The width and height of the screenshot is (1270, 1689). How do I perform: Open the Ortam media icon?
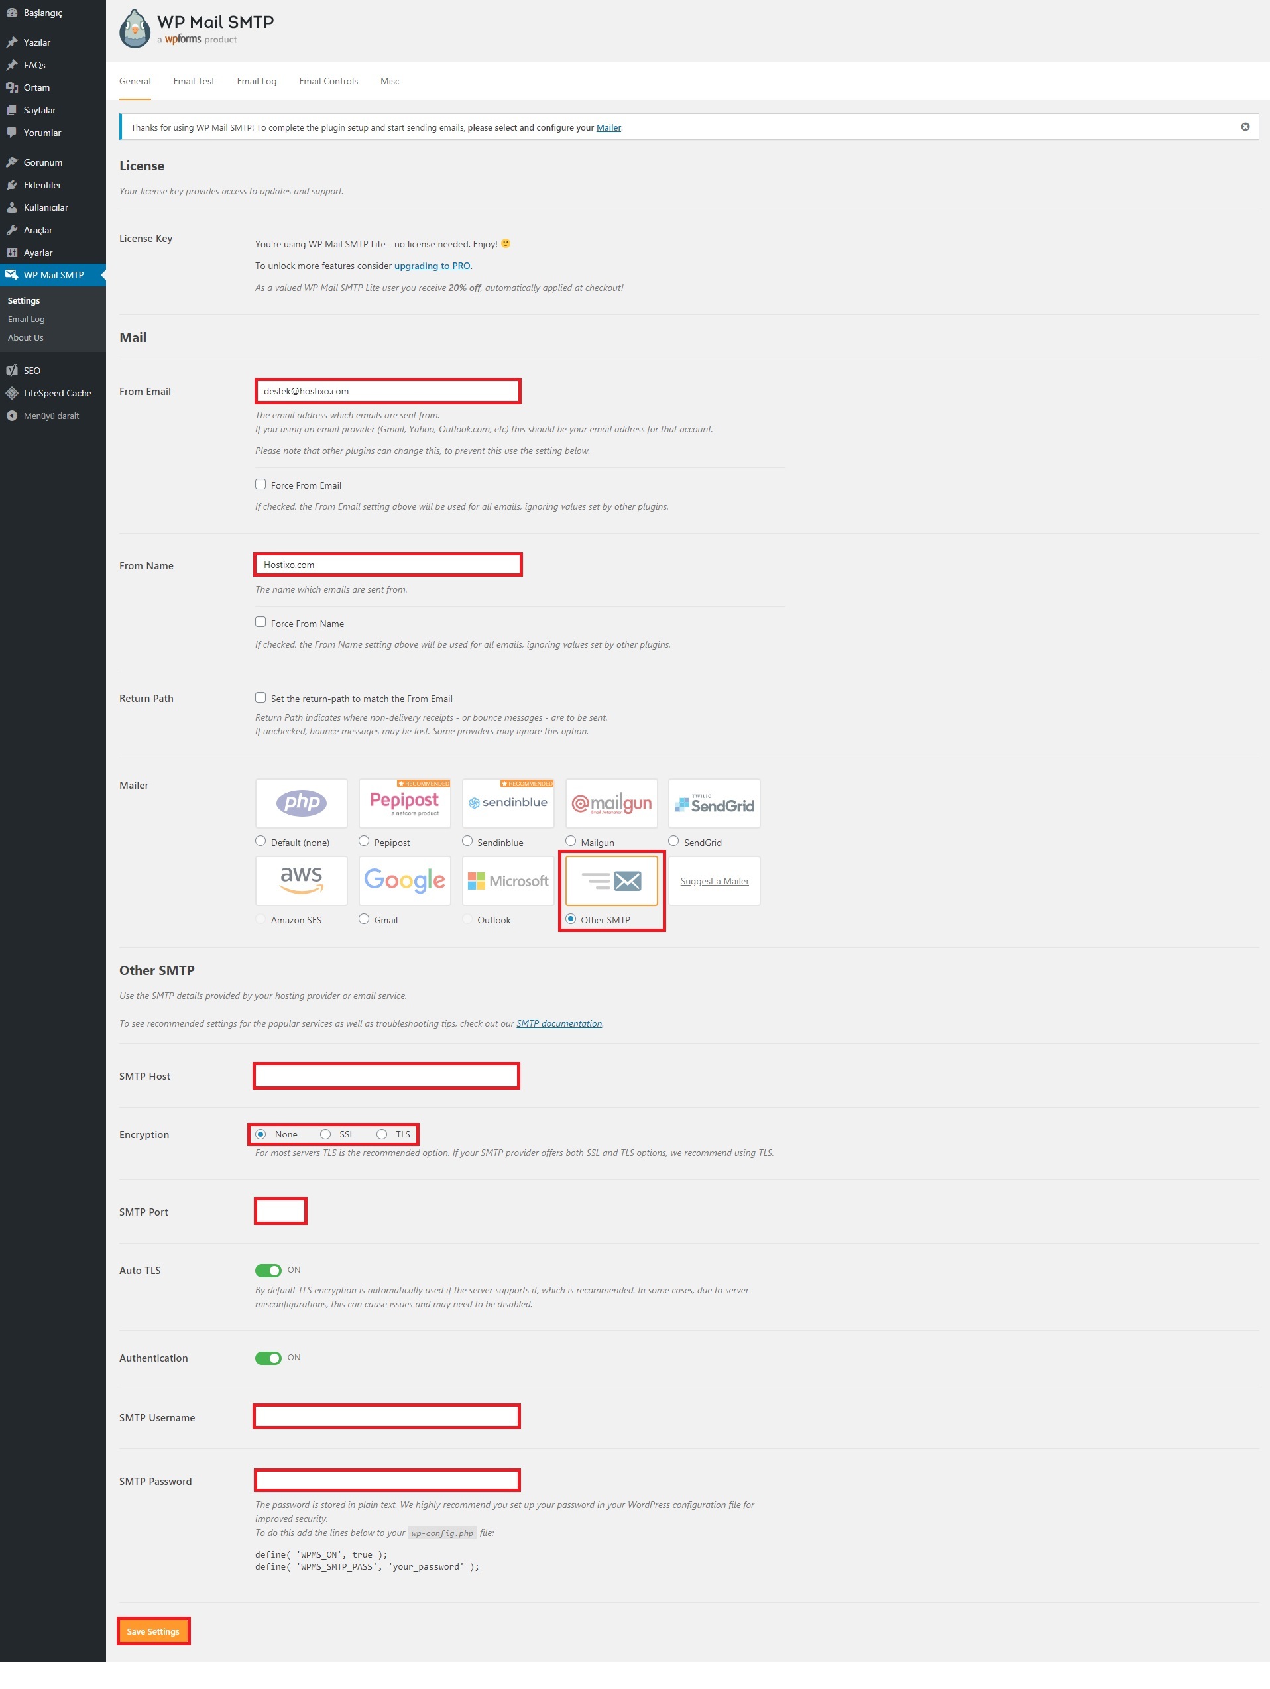coord(11,87)
